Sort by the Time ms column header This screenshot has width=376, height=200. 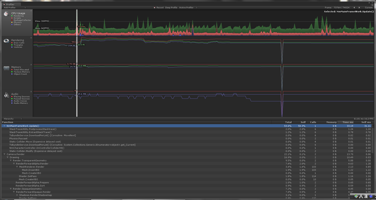[x=347, y=122]
